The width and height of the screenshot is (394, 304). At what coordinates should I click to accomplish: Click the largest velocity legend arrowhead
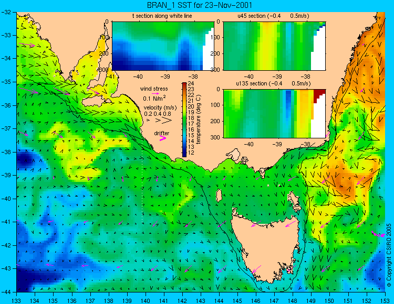pyautogui.click(x=167, y=121)
